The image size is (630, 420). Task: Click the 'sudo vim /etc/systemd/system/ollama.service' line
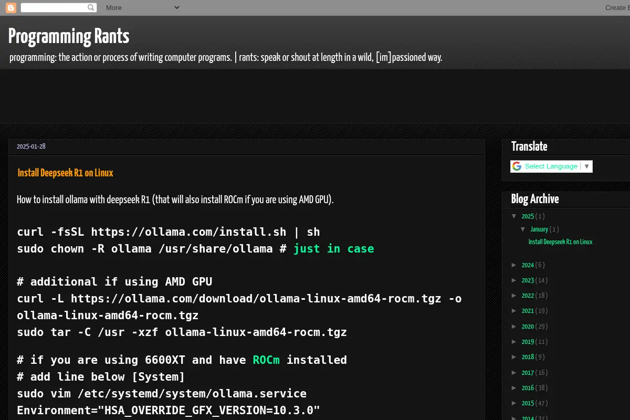[162, 393]
